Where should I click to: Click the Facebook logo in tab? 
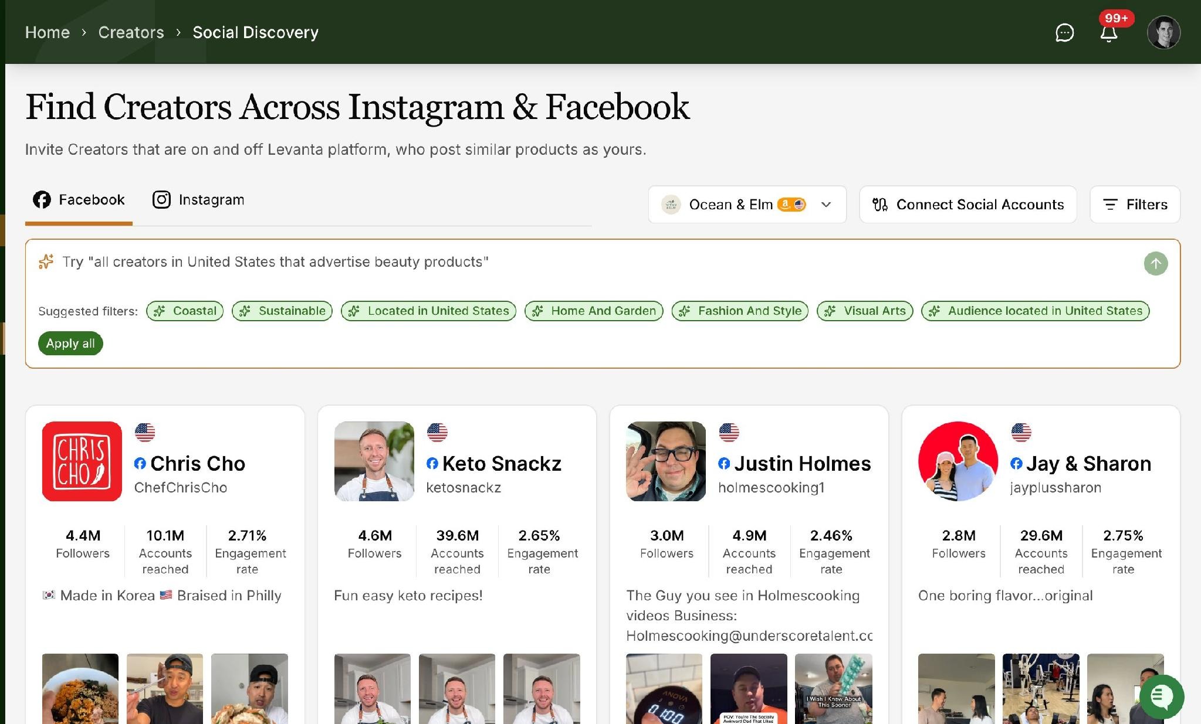point(42,200)
